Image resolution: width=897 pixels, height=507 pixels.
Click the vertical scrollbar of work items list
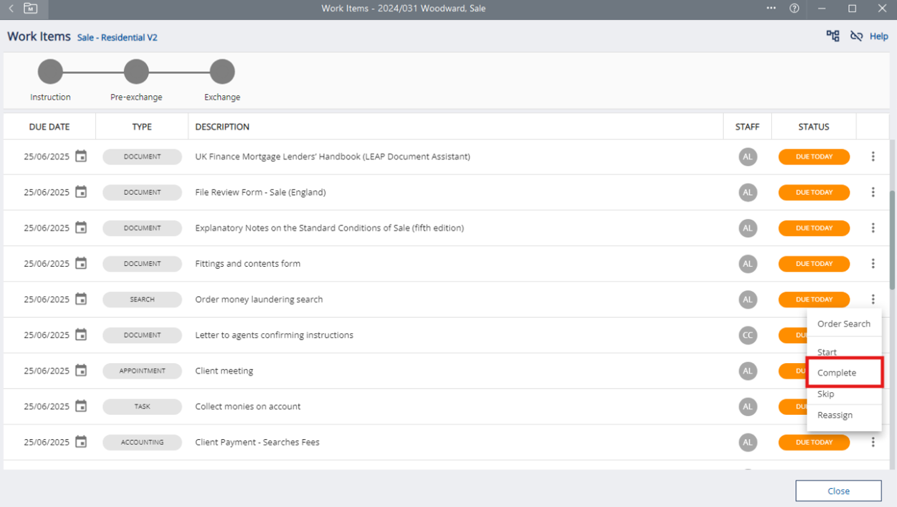coord(892,237)
